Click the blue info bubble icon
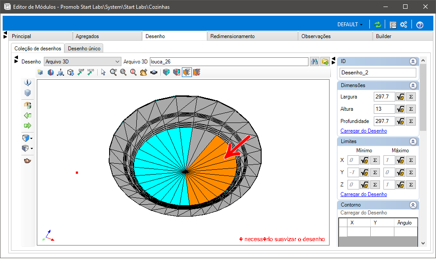Image resolution: width=436 pixels, height=263 pixels. [x=28, y=82]
